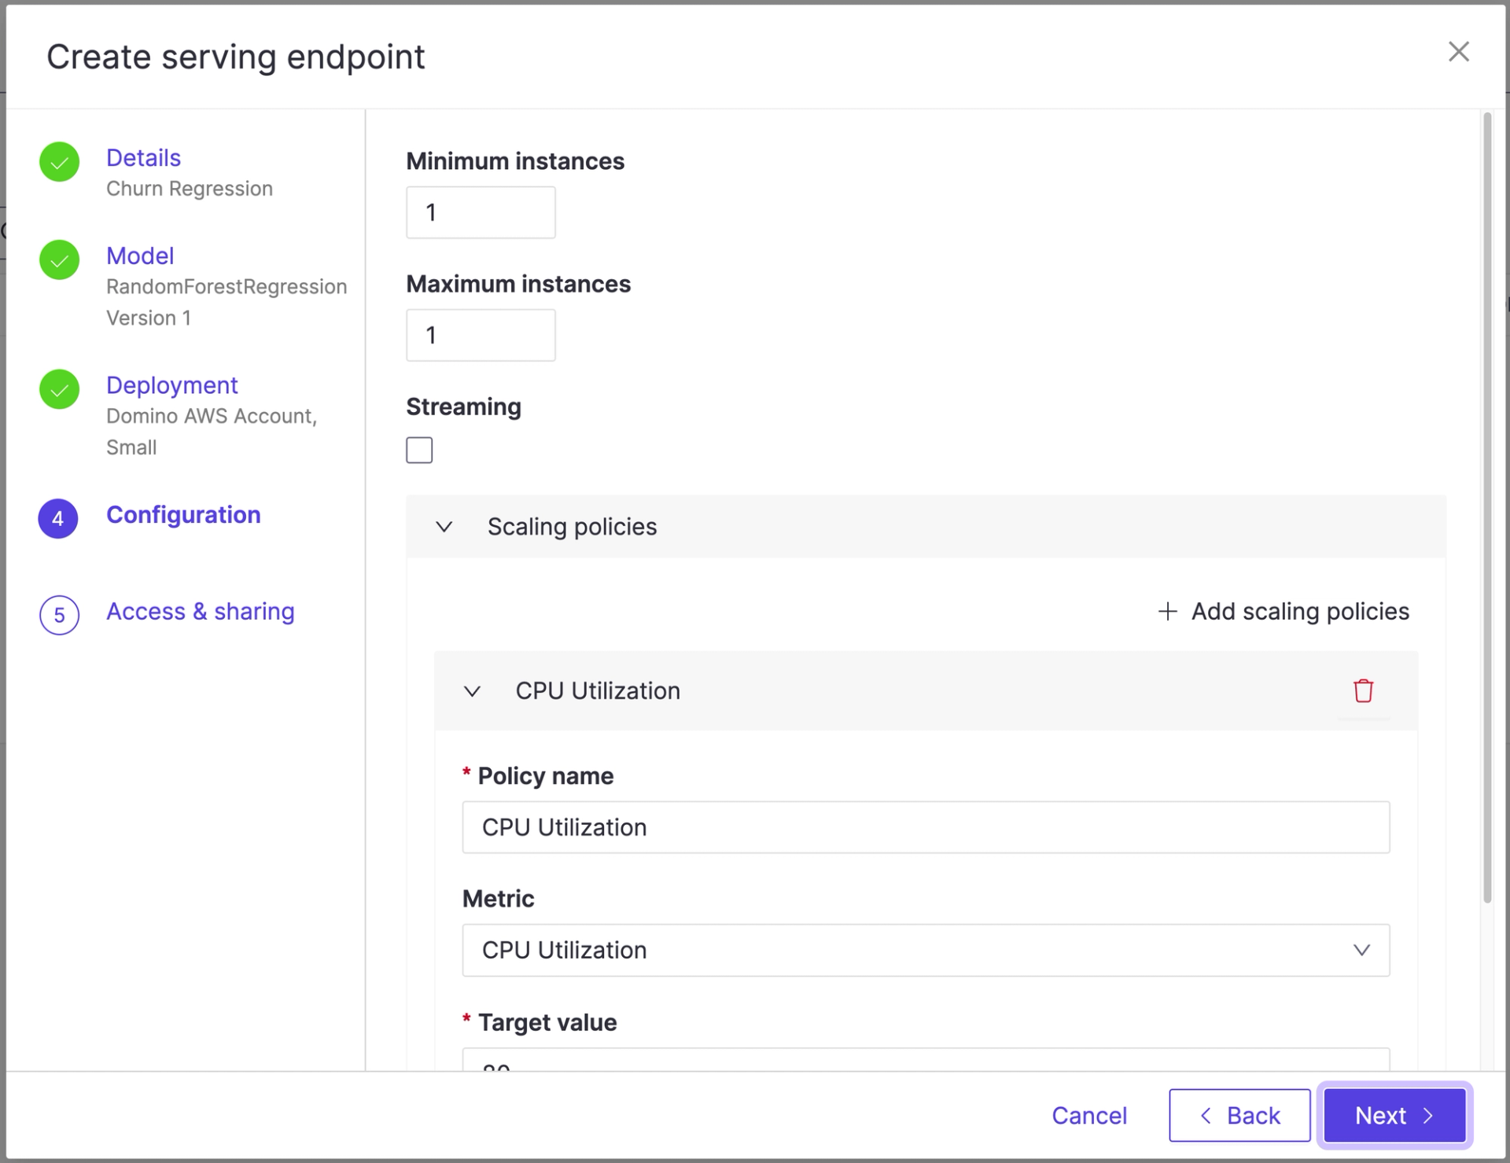Click the vertical scrollbar on dialog

coord(1486,508)
